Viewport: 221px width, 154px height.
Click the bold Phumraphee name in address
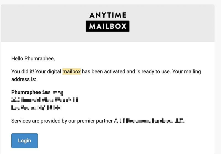tap(26, 92)
